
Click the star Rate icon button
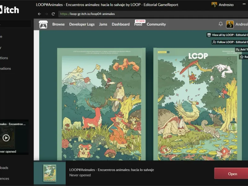tap(244, 57)
